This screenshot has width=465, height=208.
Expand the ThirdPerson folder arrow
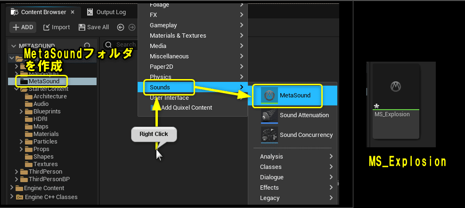pyautogui.click(x=16, y=172)
